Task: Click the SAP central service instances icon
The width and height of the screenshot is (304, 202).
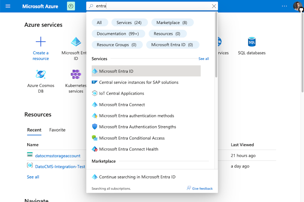Action: [x=95, y=82]
